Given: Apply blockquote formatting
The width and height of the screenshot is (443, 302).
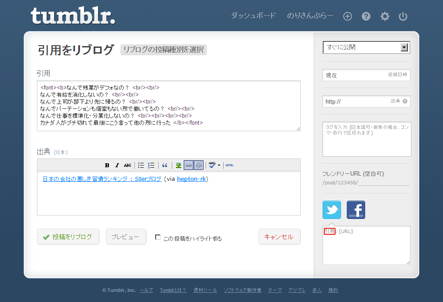Looking at the screenshot, I should (x=165, y=165).
